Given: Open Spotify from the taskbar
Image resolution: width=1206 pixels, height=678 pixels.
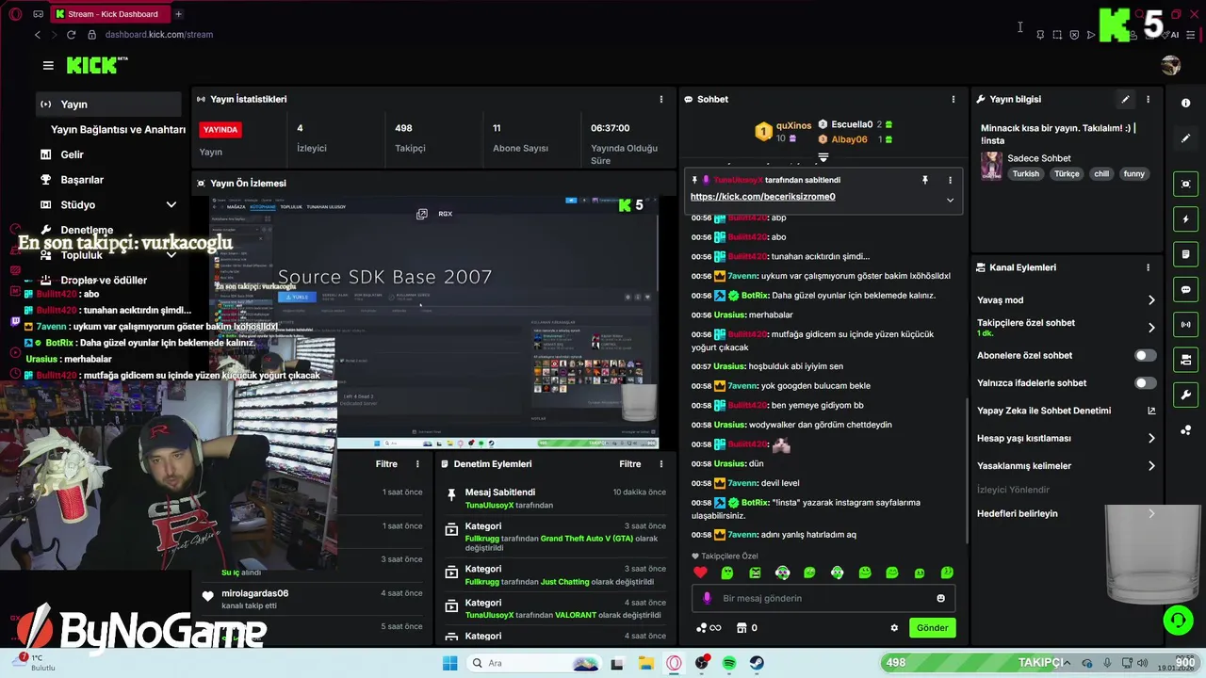Looking at the screenshot, I should (729, 663).
